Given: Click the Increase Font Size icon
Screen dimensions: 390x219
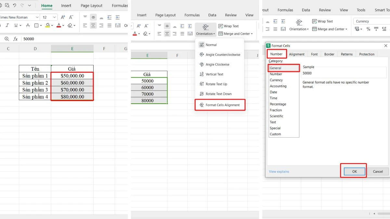Looking at the screenshot, I should tap(63, 17).
